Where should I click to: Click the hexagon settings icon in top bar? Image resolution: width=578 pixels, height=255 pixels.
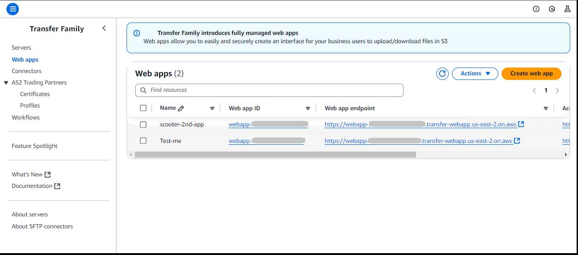(552, 9)
